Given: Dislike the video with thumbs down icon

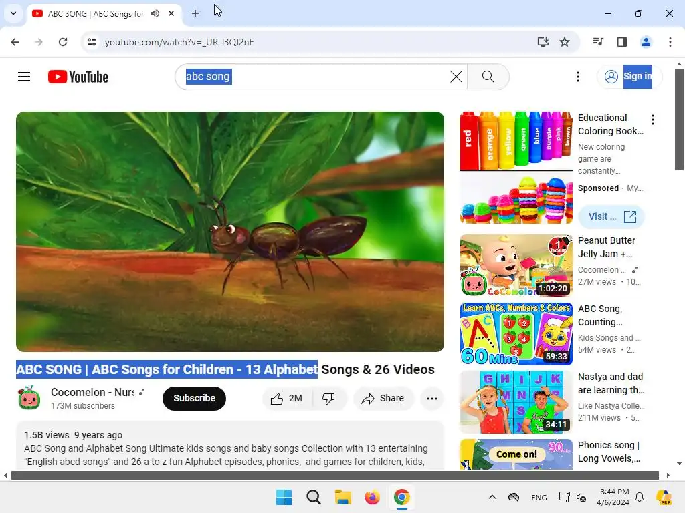Looking at the screenshot, I should click(329, 398).
